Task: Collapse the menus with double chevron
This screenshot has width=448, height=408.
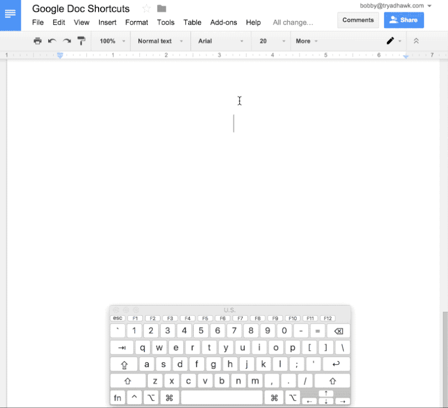Action: pyautogui.click(x=416, y=41)
